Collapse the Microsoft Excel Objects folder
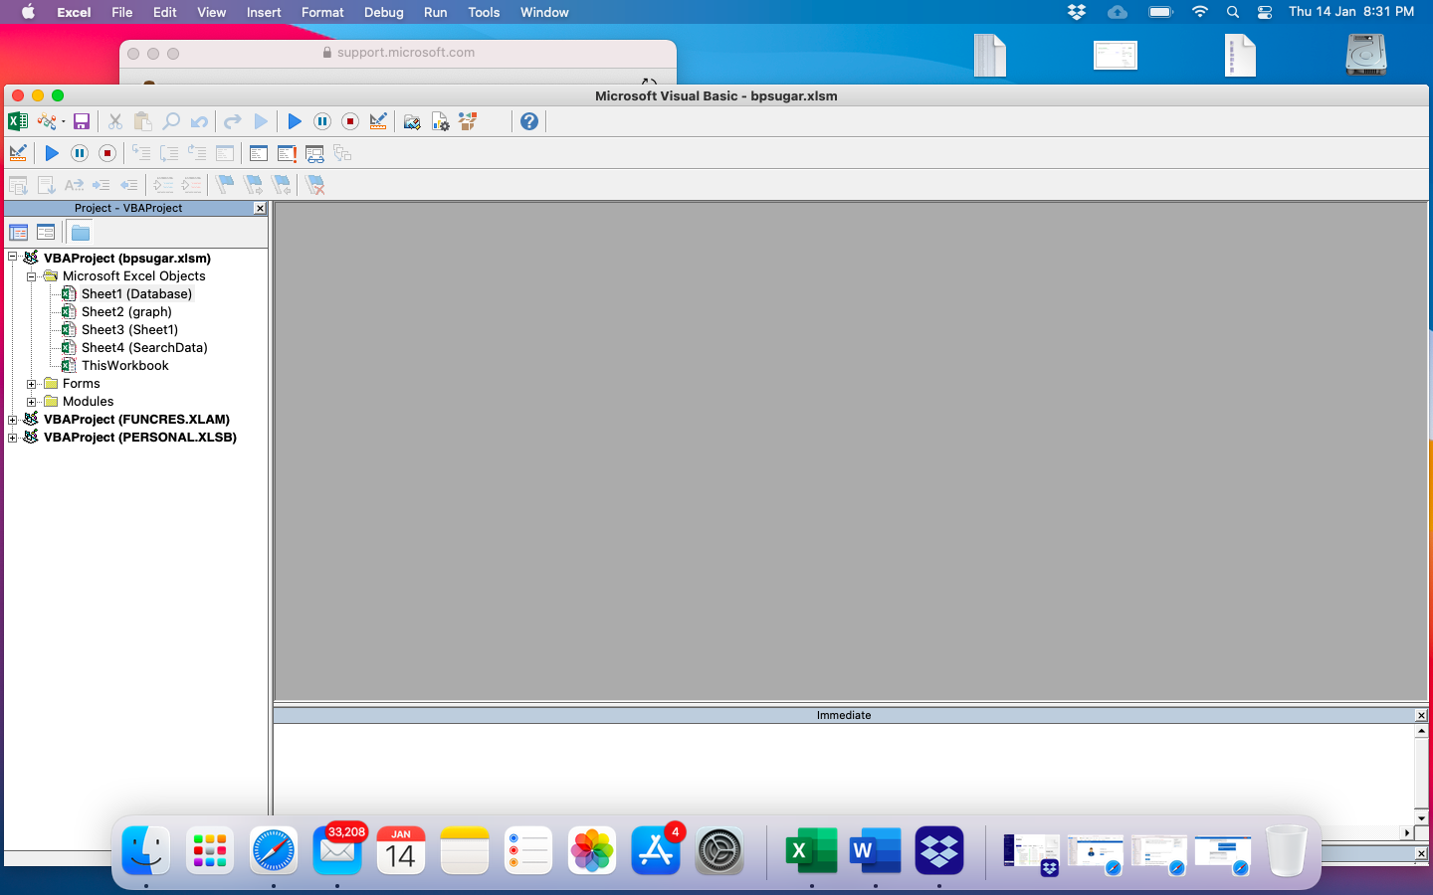The width and height of the screenshot is (1433, 895). point(31,276)
